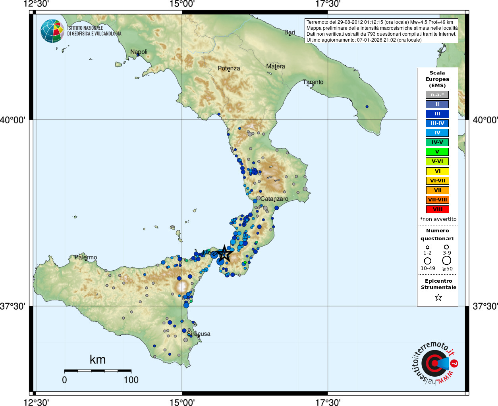The width and height of the screenshot is (498, 406).
Task: Pick the light blue IV intensity swatch
Action: 437,133
